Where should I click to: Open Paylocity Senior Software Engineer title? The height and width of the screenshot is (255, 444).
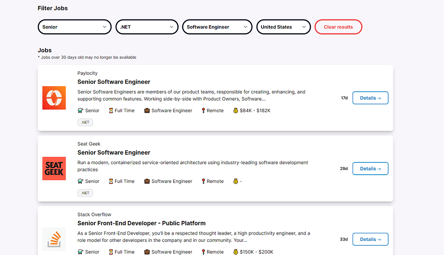point(114,82)
